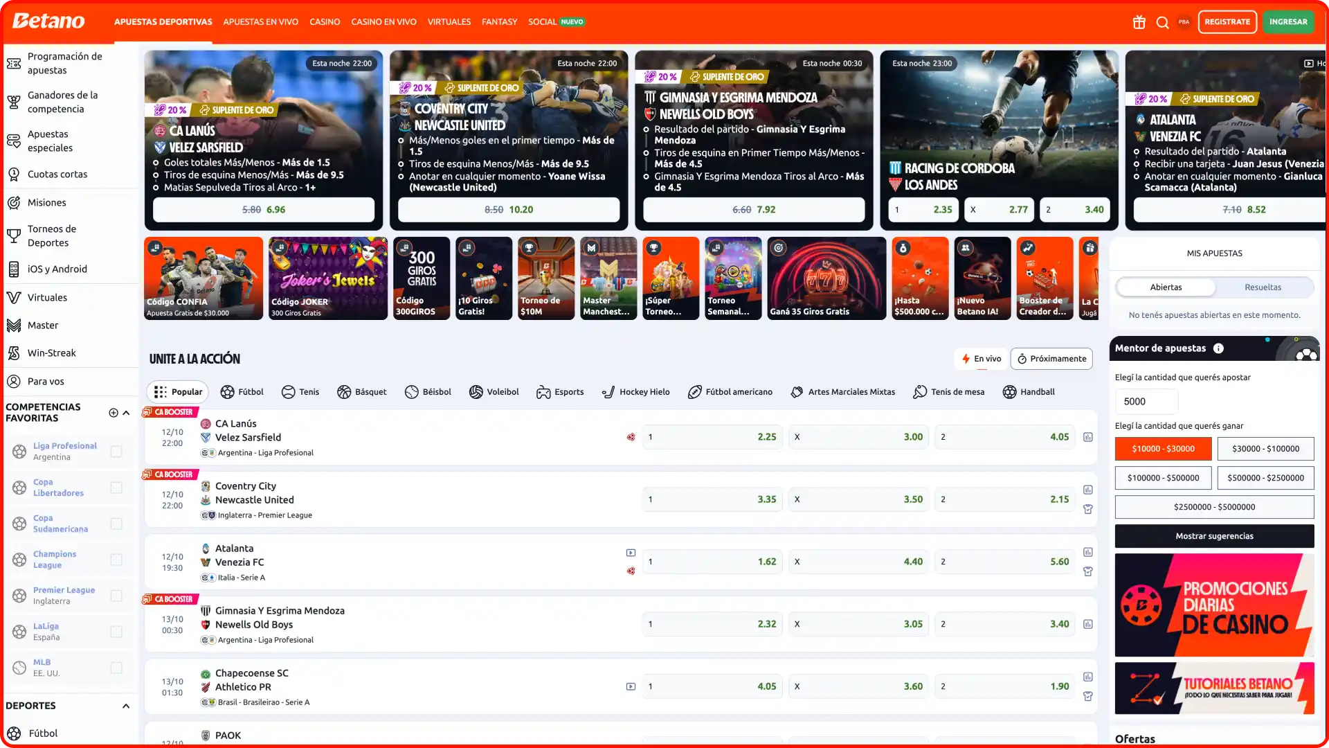Check LaLiga España checkbox
This screenshot has height=748, width=1329.
tap(116, 632)
